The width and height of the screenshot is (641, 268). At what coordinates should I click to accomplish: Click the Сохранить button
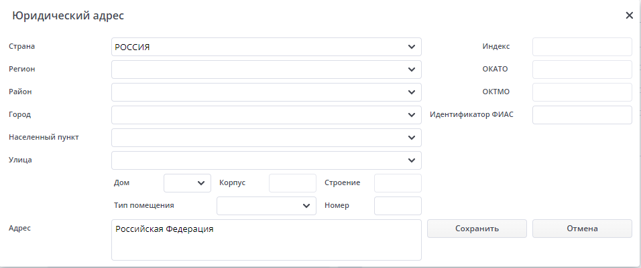tap(477, 229)
